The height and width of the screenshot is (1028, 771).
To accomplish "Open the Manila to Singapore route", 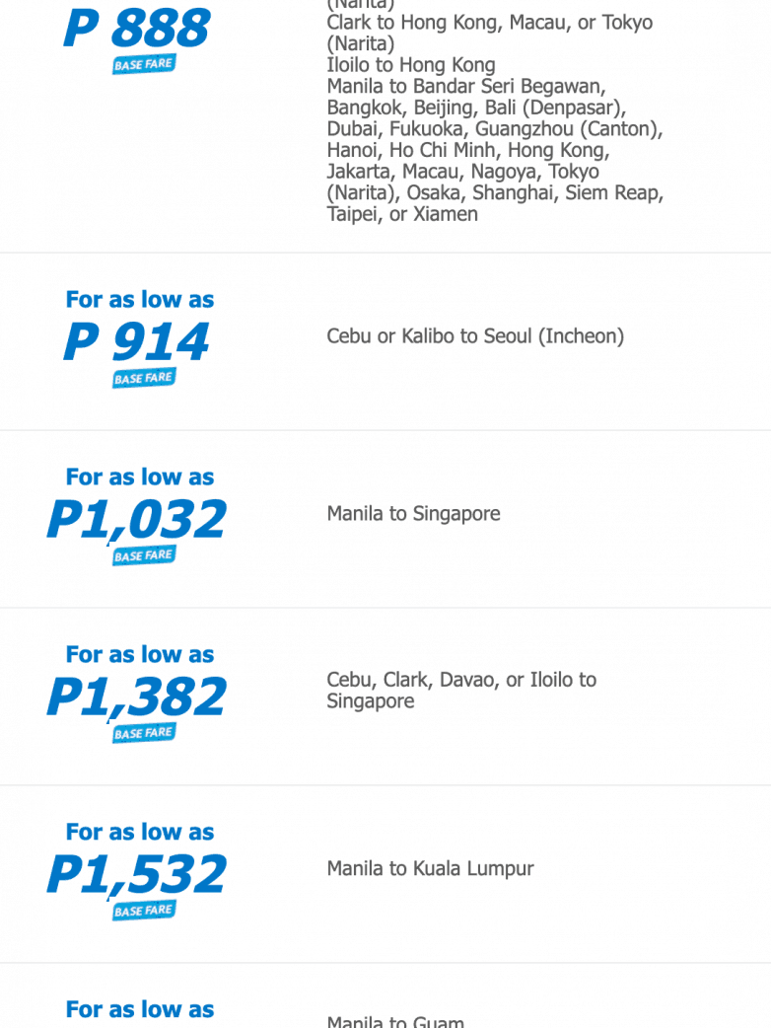I will point(413,514).
